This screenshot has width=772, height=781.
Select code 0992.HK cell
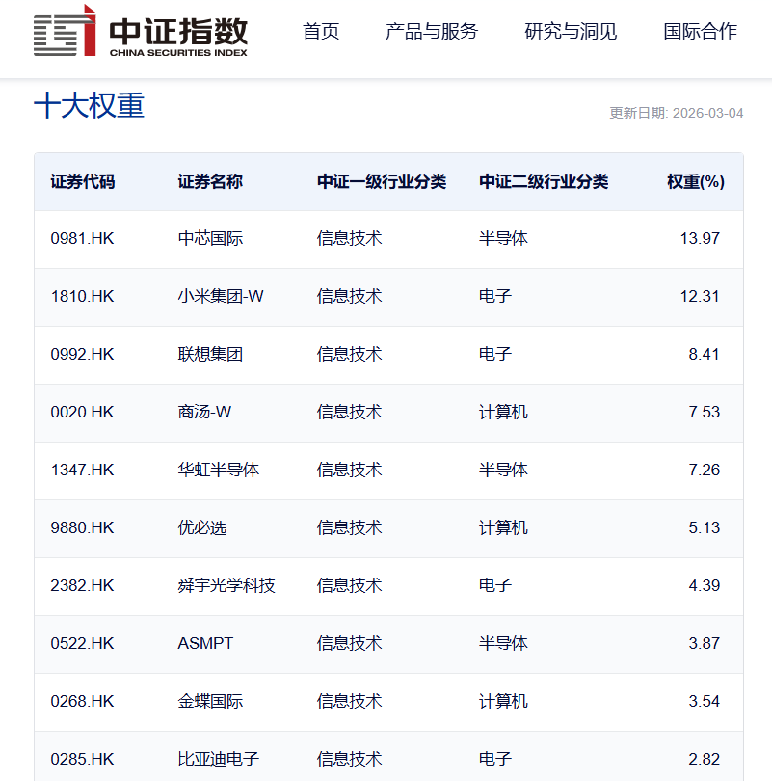point(82,354)
